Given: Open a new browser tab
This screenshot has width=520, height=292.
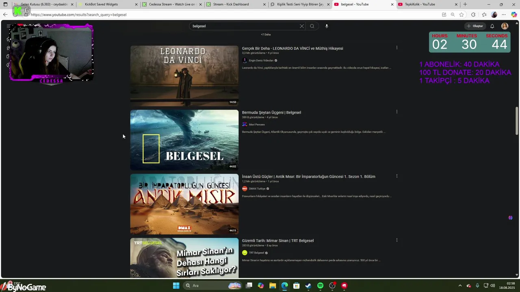Looking at the screenshot, I should pyautogui.click(x=465, y=4).
